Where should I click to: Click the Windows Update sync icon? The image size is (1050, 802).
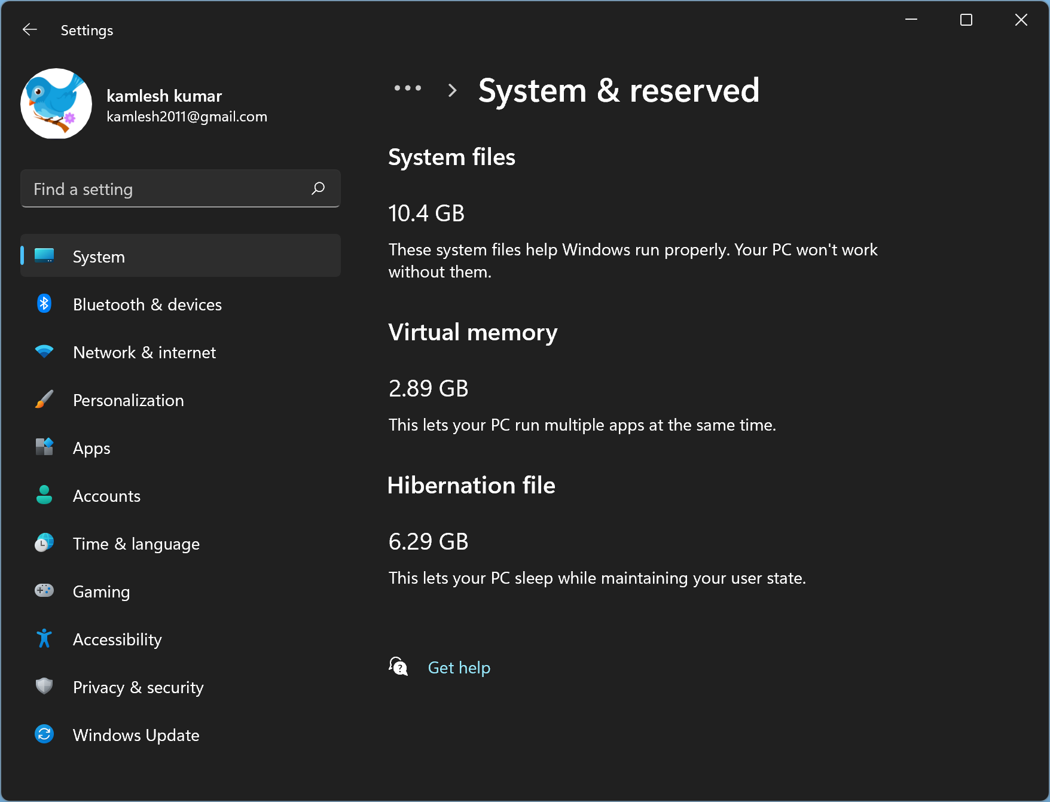coord(44,734)
